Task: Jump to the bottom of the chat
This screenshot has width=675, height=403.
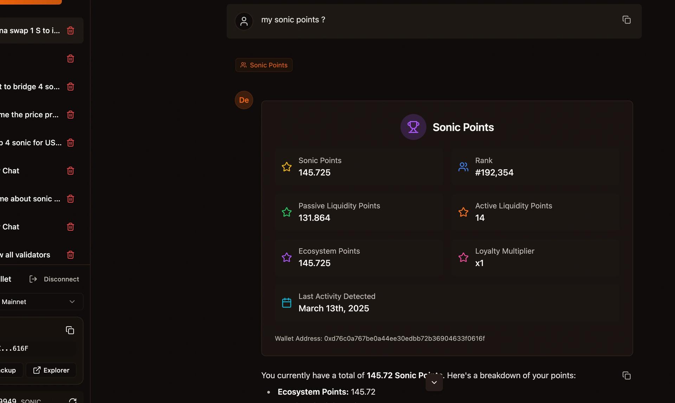Action: click(434, 382)
